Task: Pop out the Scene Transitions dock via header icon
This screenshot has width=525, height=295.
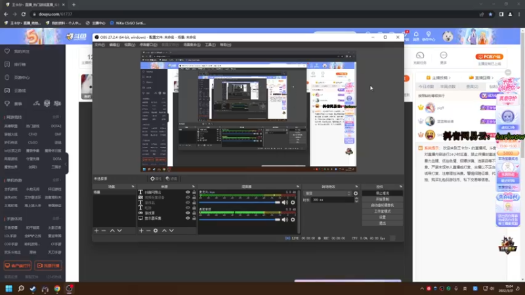Action: 356,187
